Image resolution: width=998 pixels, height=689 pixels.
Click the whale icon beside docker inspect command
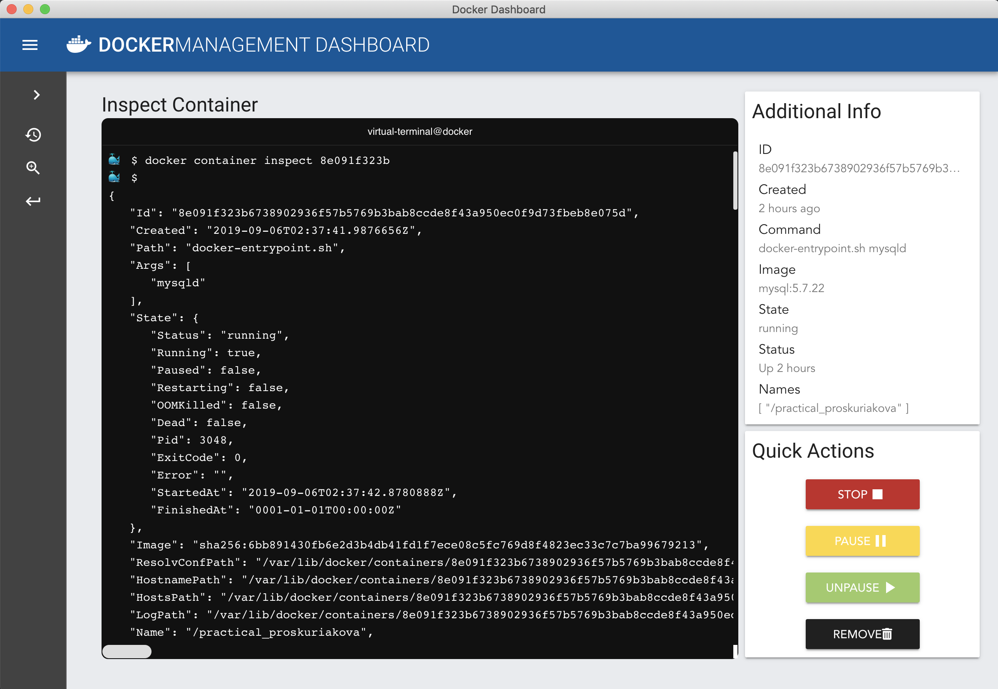114,160
